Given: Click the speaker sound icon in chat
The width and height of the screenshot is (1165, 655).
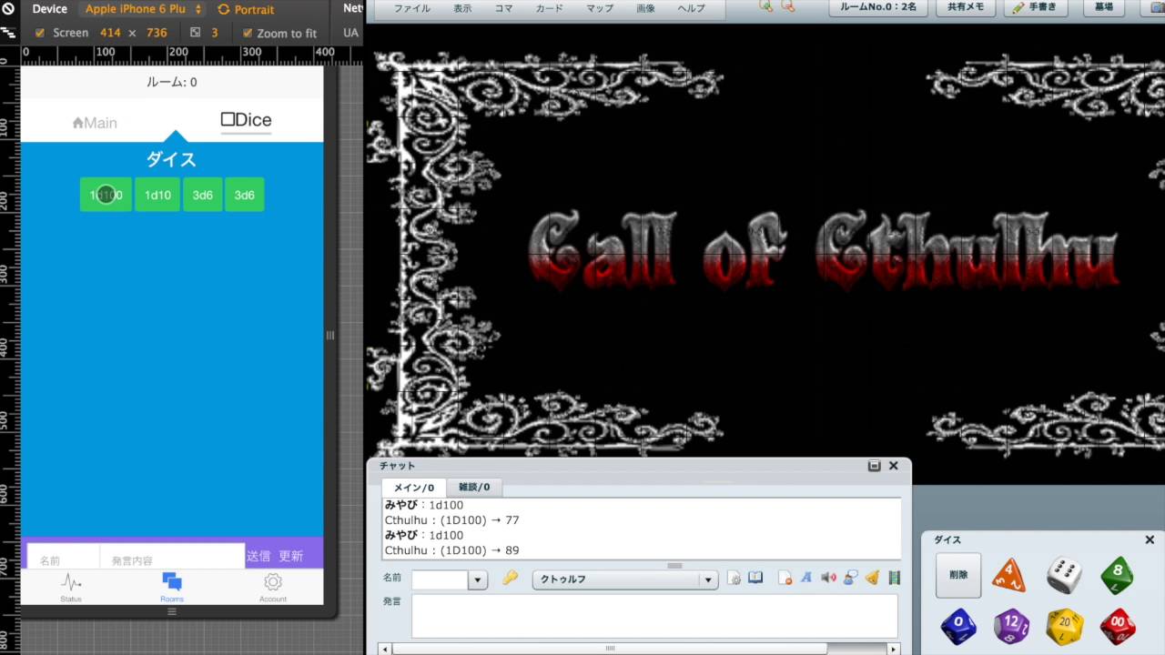Looking at the screenshot, I should click(x=828, y=578).
